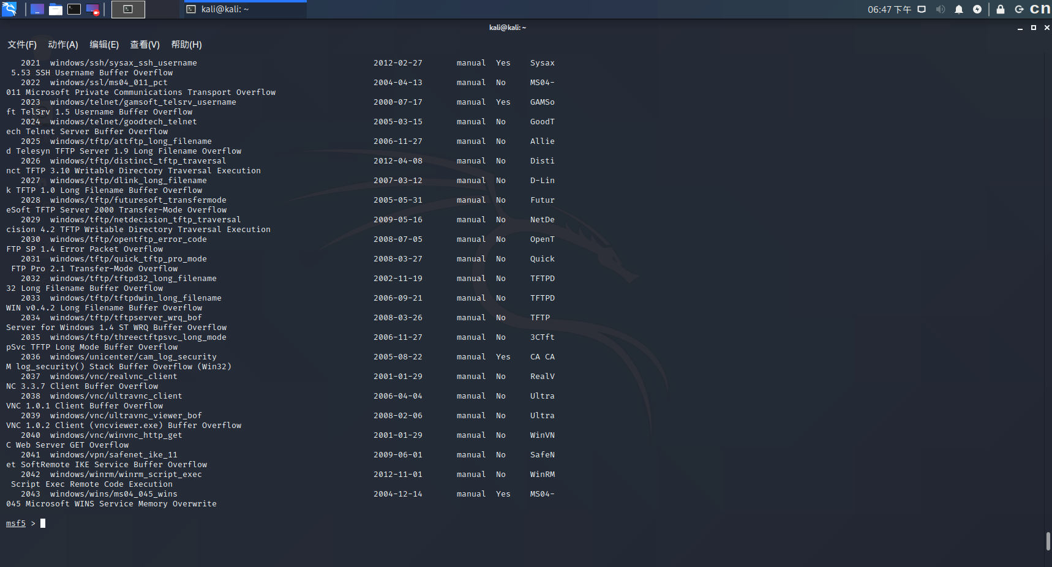Image resolution: width=1052 pixels, height=567 pixels.
Task: Click module path windows/tftp/dlink_long_filename
Action: pyautogui.click(x=129, y=181)
